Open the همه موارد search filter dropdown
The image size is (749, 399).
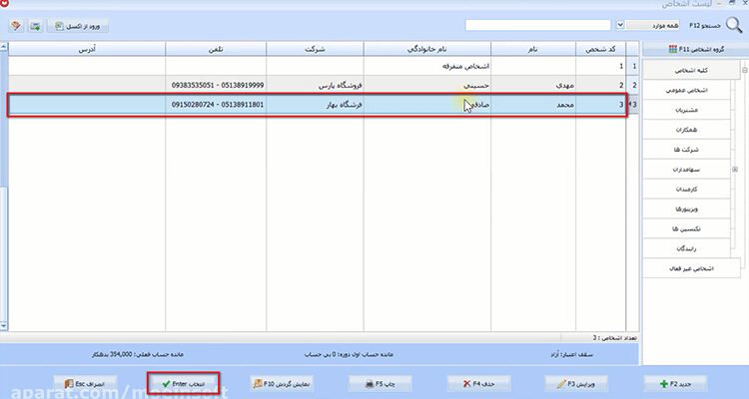(x=620, y=25)
